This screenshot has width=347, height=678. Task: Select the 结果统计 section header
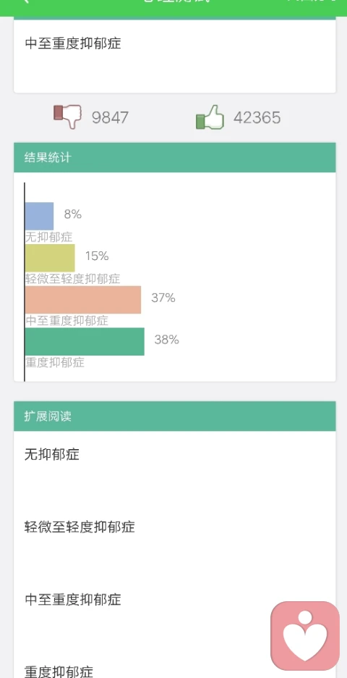[x=175, y=157]
